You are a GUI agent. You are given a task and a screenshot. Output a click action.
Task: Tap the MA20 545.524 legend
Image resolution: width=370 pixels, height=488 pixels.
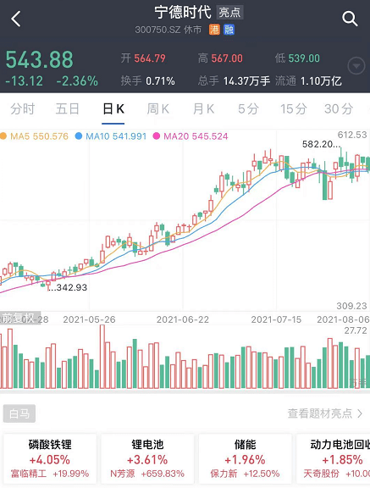(191, 136)
